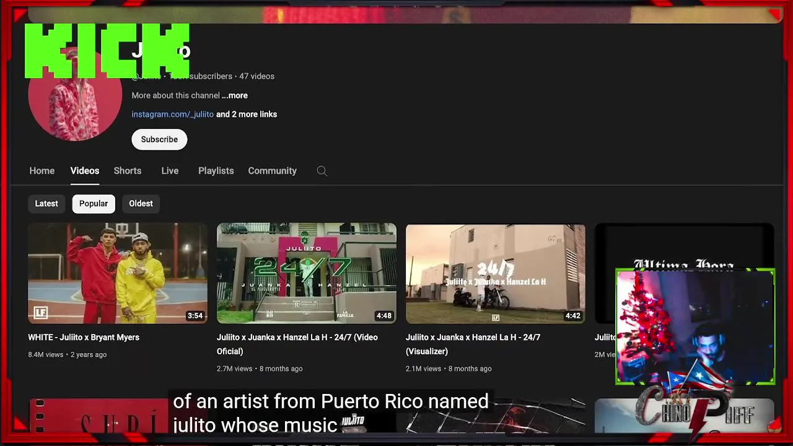
Task: Click '8.4M views · 2 years ago' text
Action: point(67,354)
